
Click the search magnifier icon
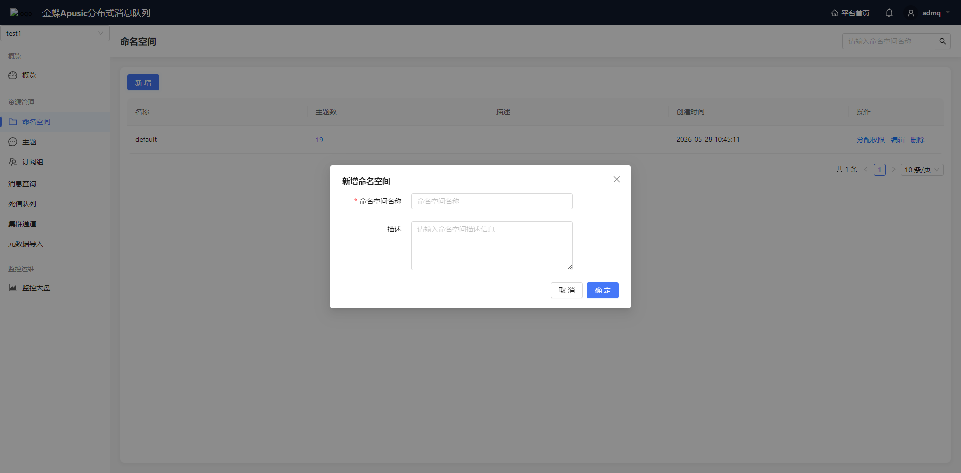pyautogui.click(x=943, y=41)
